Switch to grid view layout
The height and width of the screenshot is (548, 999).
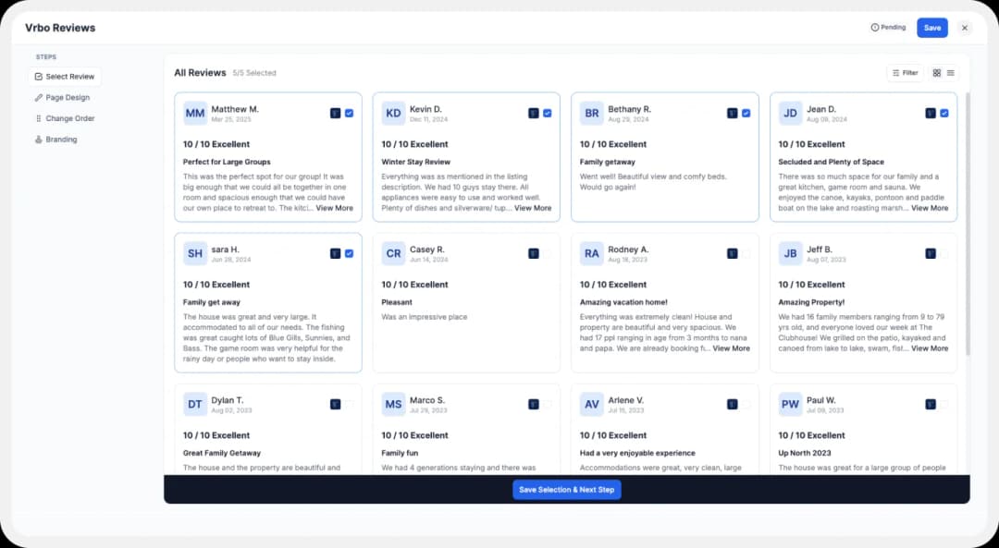click(x=937, y=73)
